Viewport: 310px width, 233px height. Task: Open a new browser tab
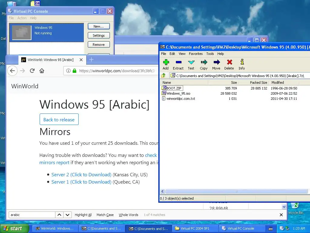[x=91, y=60]
